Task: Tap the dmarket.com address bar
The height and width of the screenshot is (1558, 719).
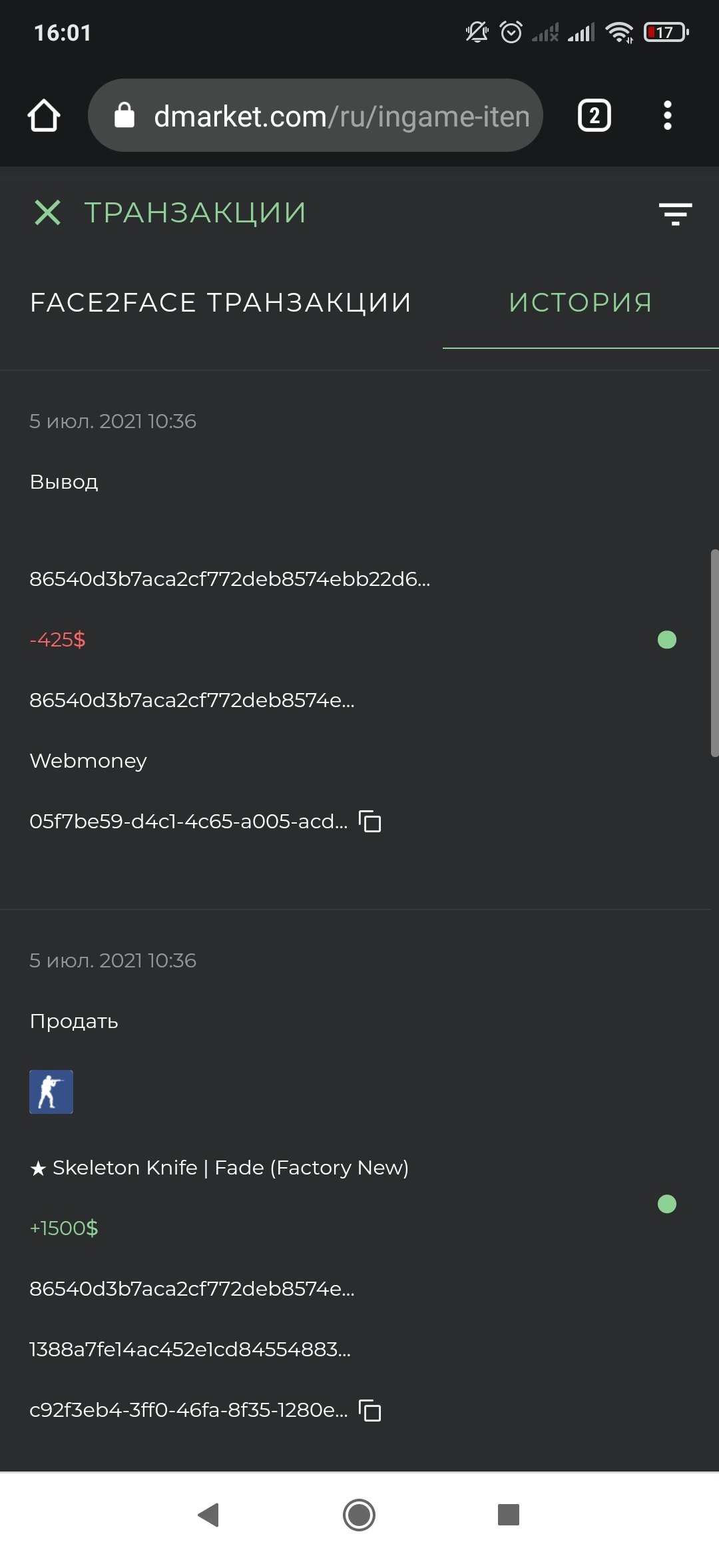Action: [341, 117]
